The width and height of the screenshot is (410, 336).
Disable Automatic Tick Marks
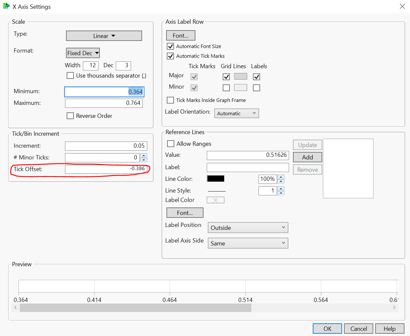pos(170,56)
